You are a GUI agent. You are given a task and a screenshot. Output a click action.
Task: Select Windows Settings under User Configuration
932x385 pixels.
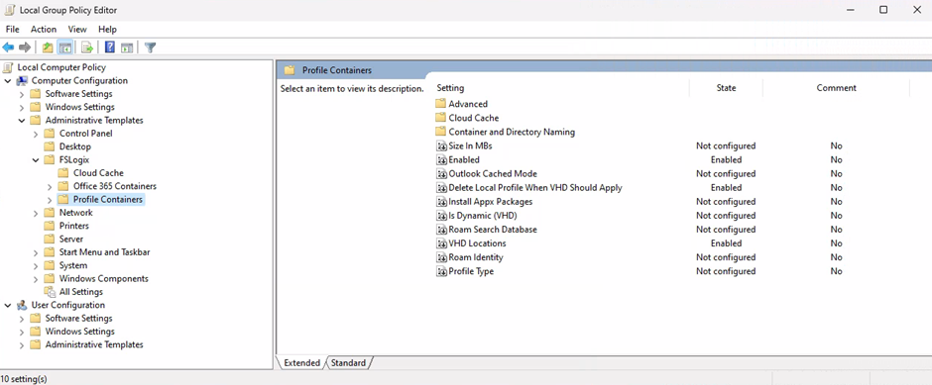pos(79,332)
